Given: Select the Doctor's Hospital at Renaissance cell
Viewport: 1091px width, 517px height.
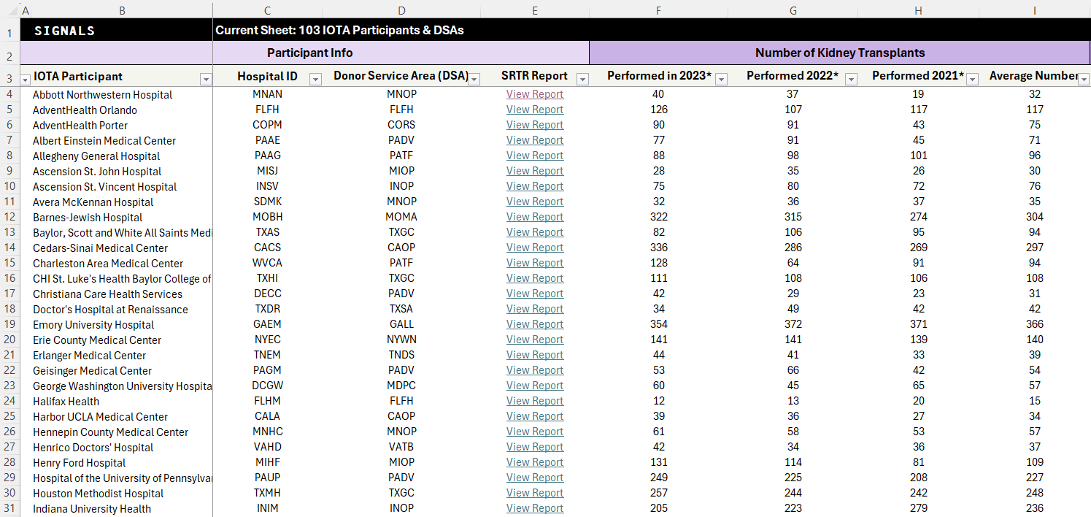Looking at the screenshot, I should tap(122, 310).
